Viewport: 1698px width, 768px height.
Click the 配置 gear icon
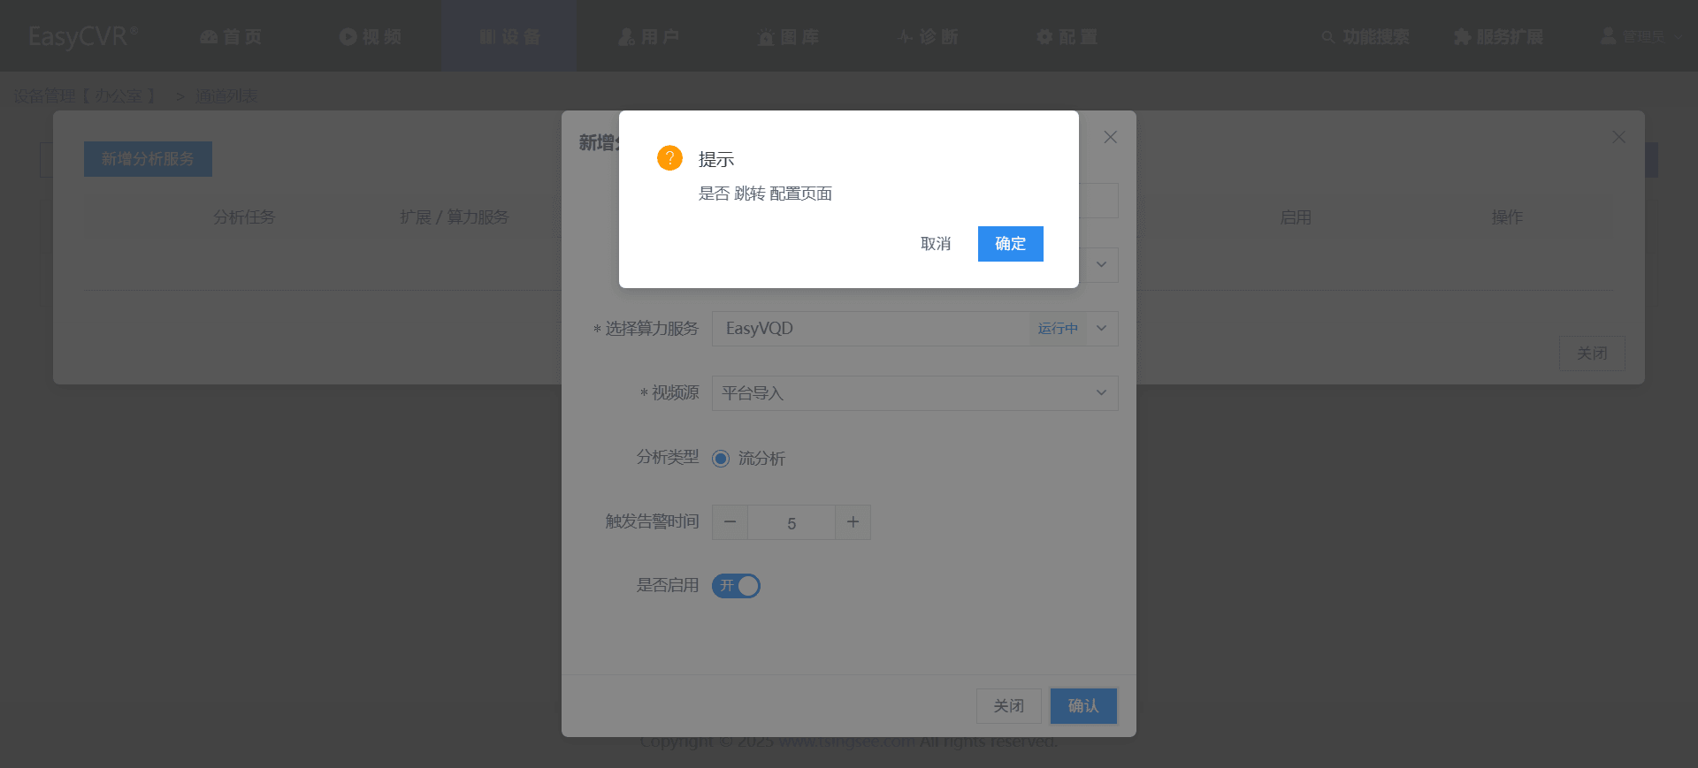pos(1044,36)
